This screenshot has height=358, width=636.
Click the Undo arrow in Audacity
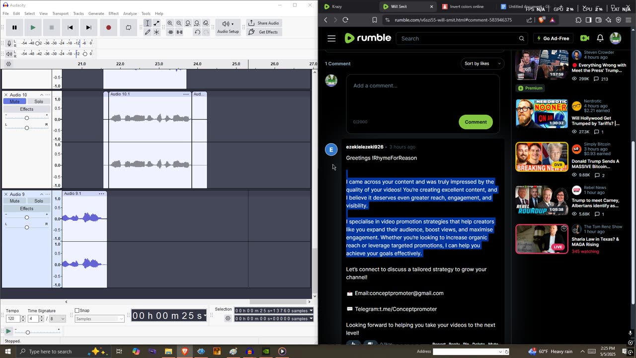click(x=197, y=32)
